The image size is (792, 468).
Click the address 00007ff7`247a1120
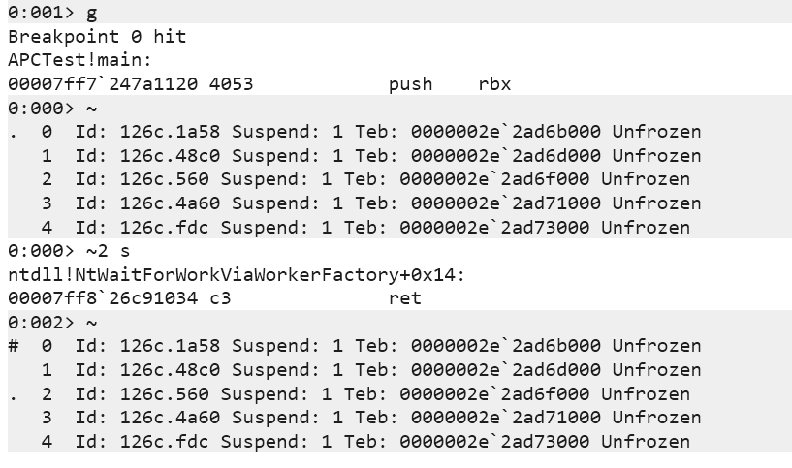click(102, 84)
